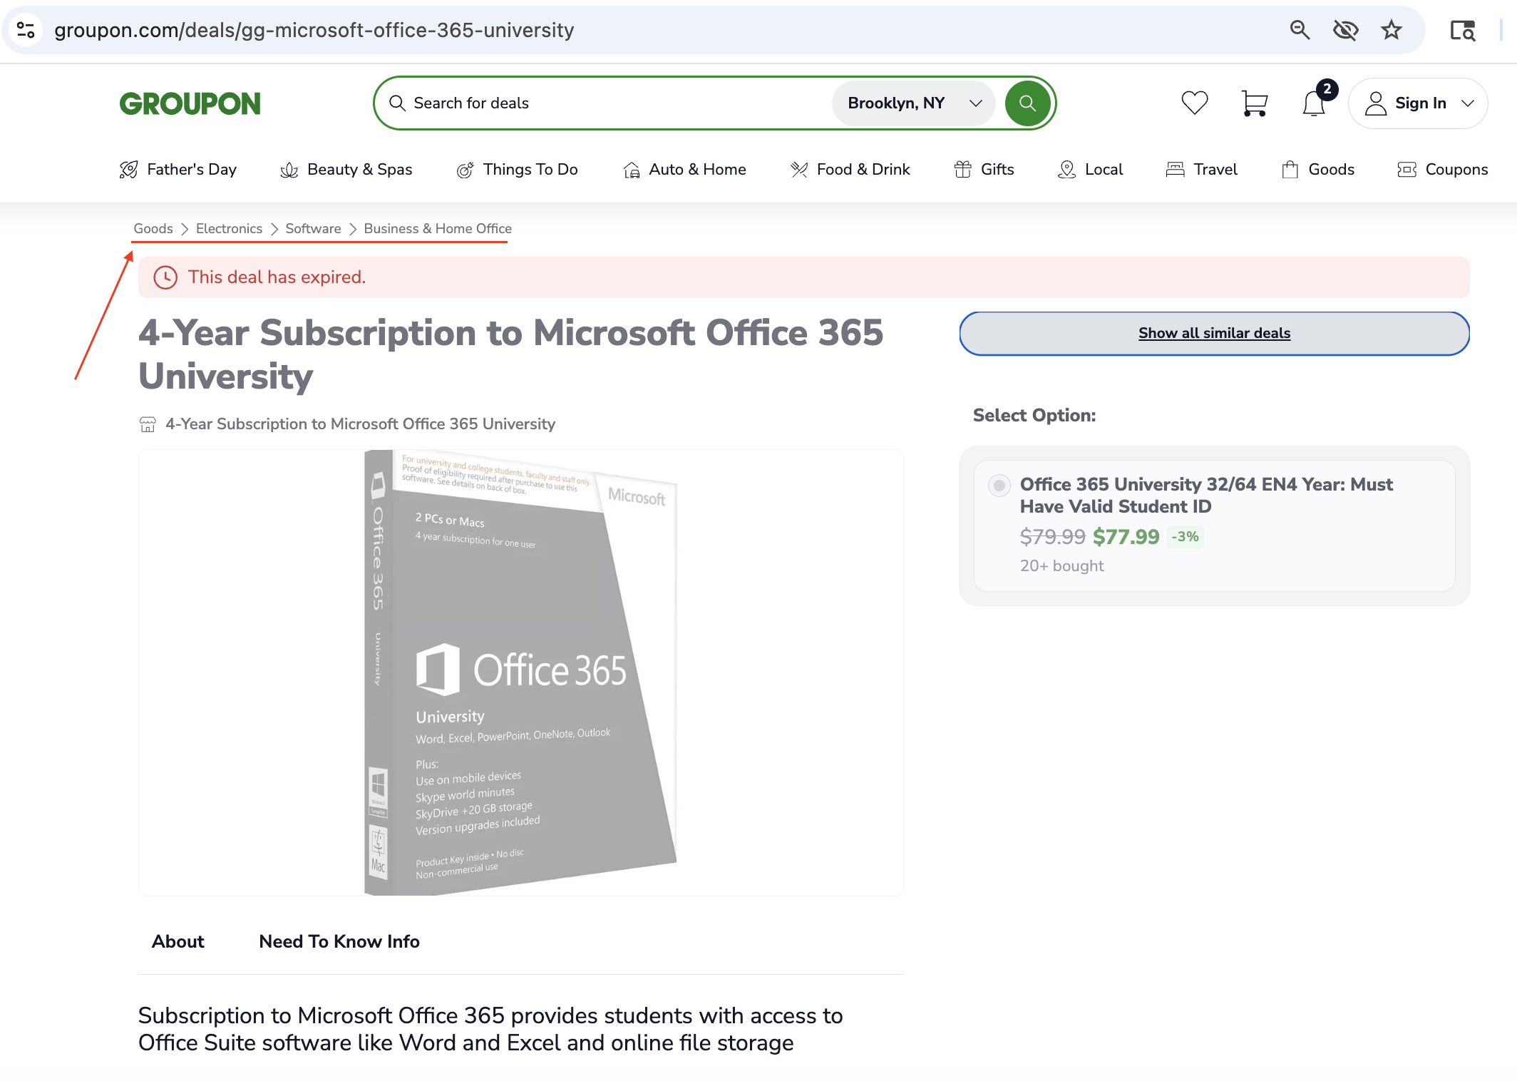Screen dimensions: 1517x1081
Task: Click the green search submit button
Action: 1027,103
